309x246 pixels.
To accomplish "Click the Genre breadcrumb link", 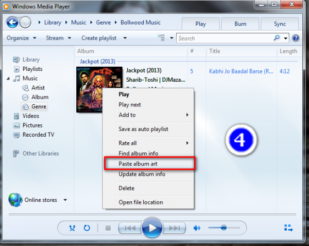I will 104,23.
